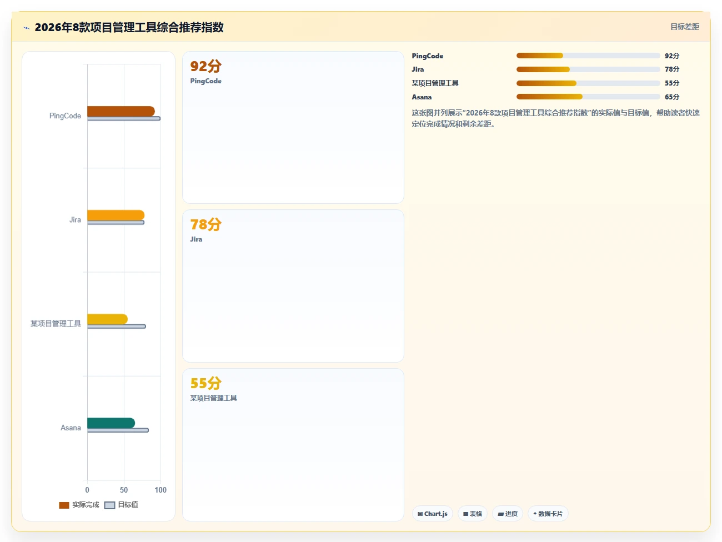Image resolution: width=722 pixels, height=542 pixels.
Task: Click the PingCode target value bar
Action: pos(124,118)
